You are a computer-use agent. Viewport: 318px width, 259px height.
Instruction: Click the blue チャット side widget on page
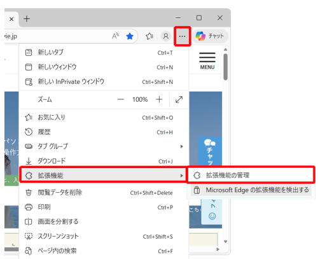(210, 151)
